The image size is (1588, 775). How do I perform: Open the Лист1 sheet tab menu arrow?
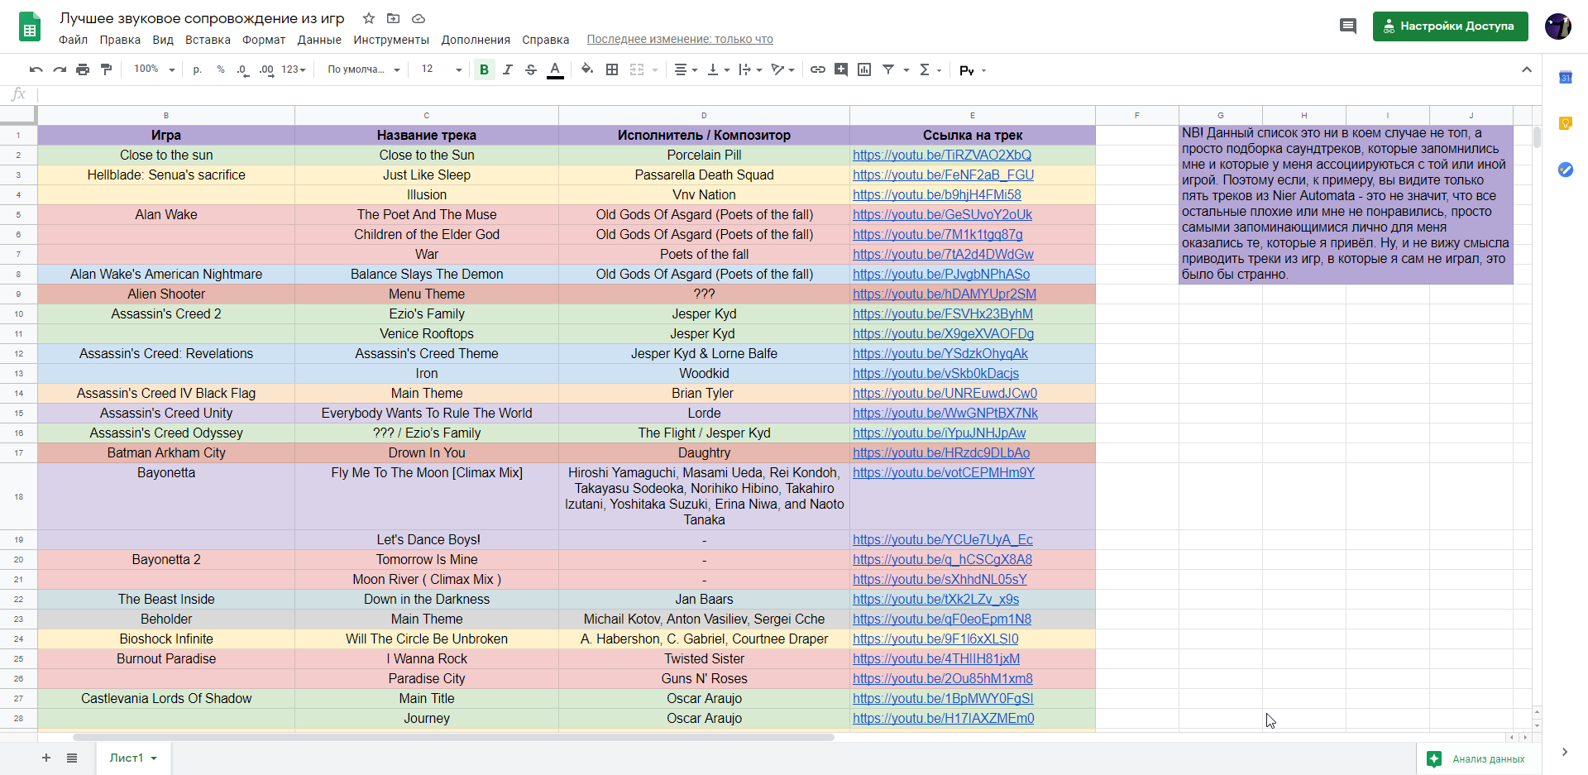tap(154, 758)
